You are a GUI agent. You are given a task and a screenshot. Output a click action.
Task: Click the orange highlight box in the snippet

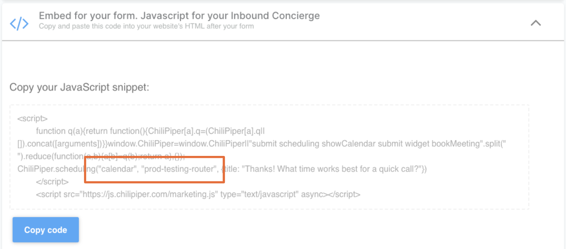(154, 169)
